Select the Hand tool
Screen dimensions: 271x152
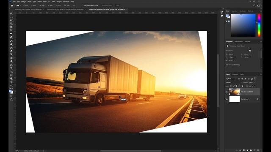pos(11,79)
